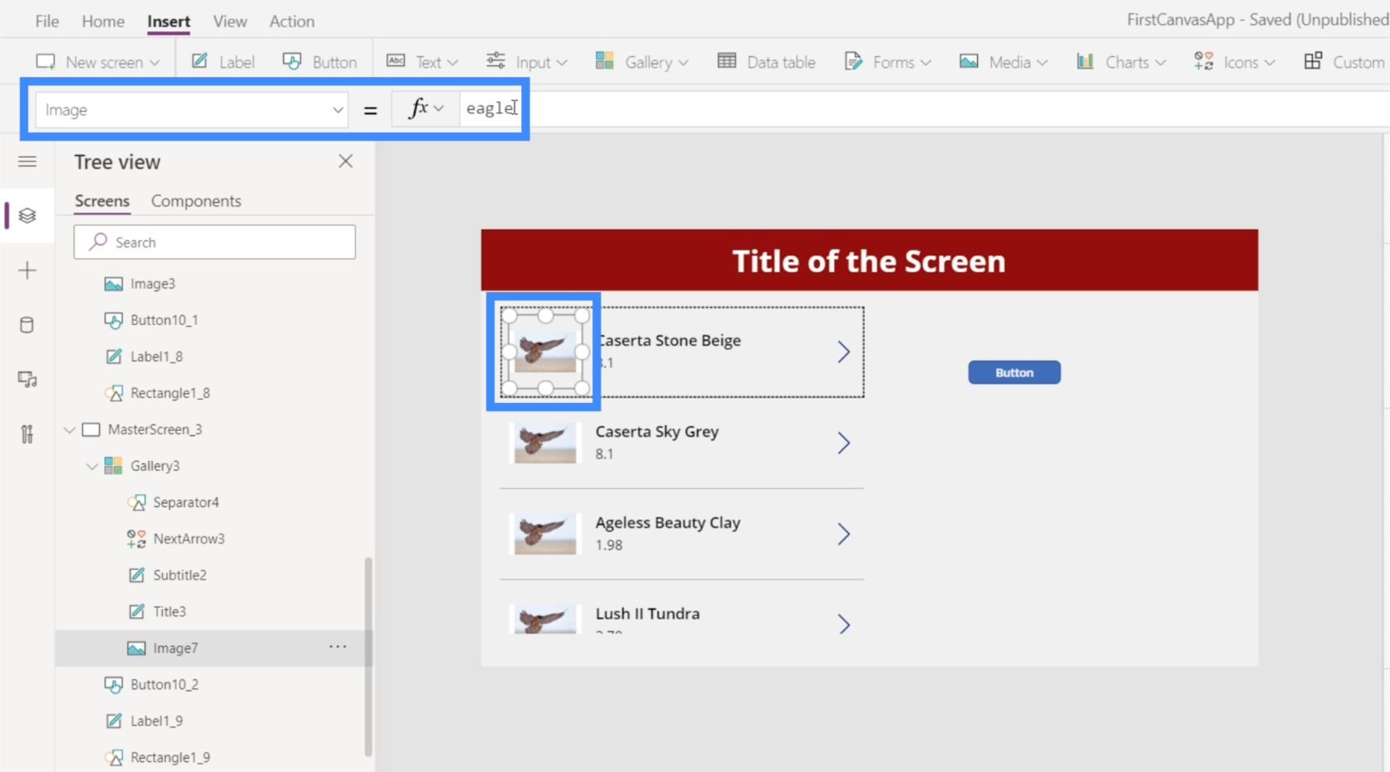Click the Lush II Tundra title

coord(647,613)
